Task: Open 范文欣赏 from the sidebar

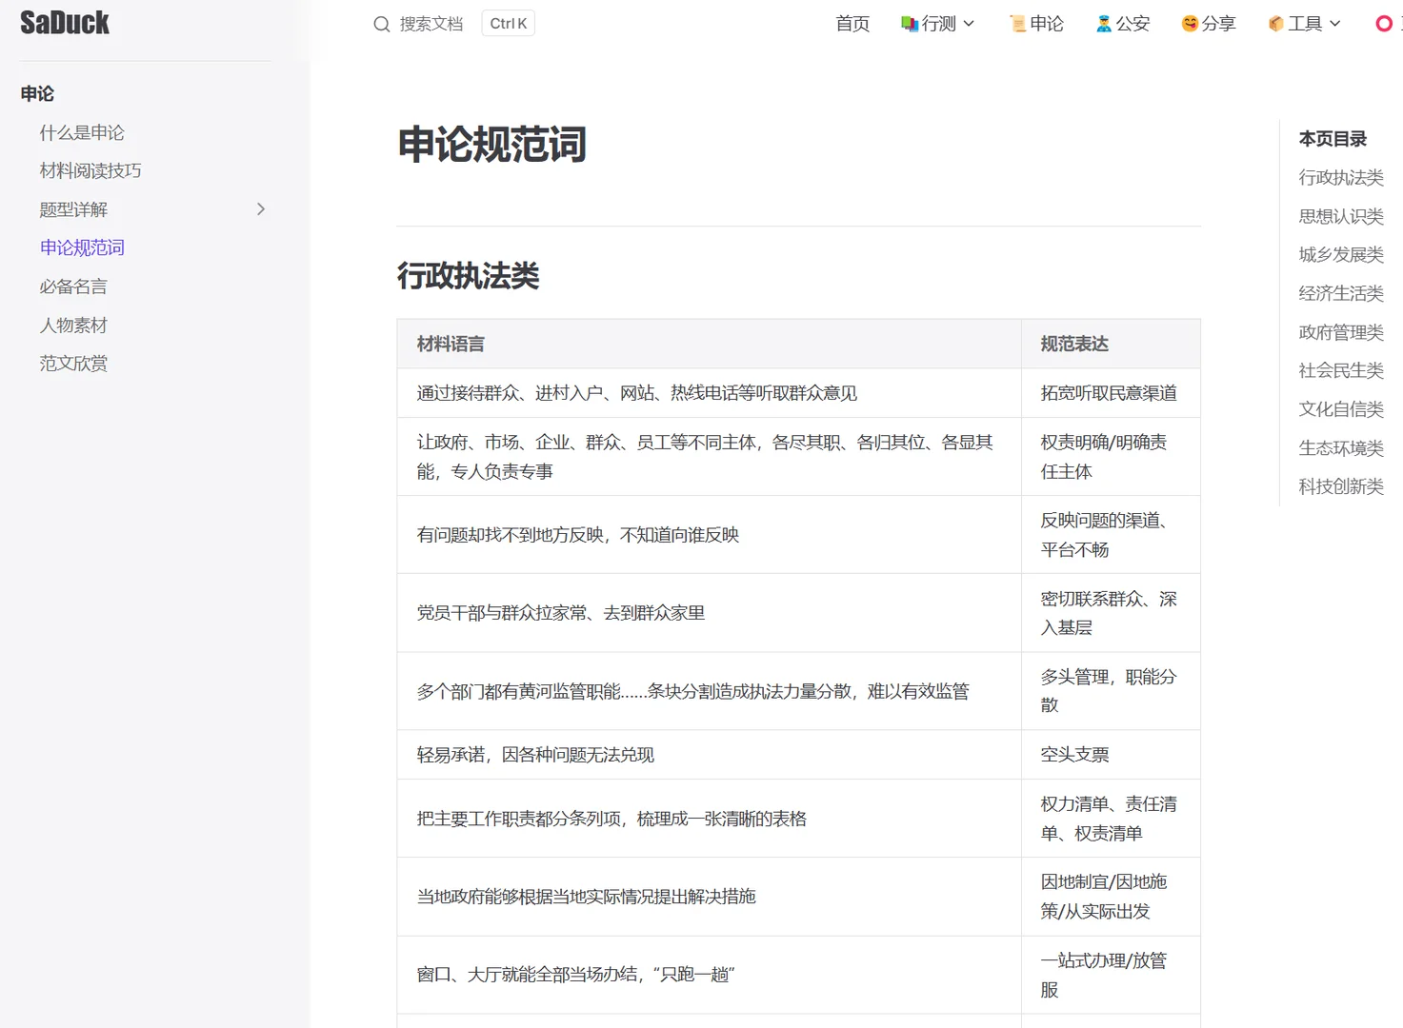Action: click(73, 363)
